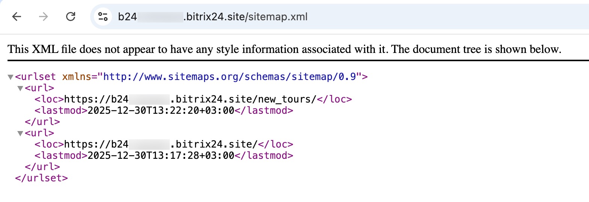Click the second opening url tag
This screenshot has height=202, width=589.
[x=39, y=133]
